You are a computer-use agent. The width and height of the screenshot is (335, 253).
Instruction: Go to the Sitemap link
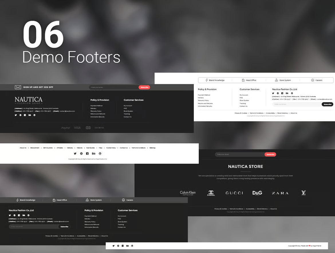click(x=152, y=148)
